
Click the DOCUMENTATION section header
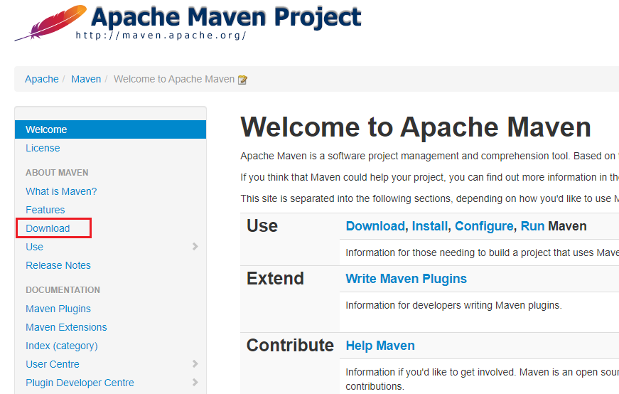63,290
